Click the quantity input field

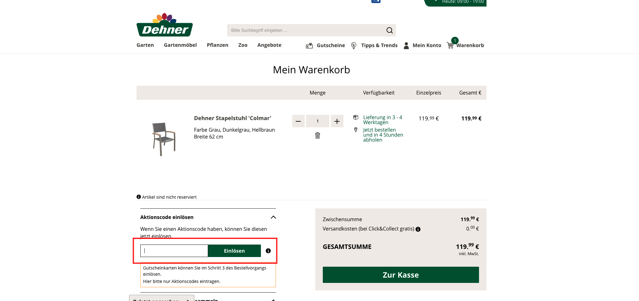coord(317,121)
